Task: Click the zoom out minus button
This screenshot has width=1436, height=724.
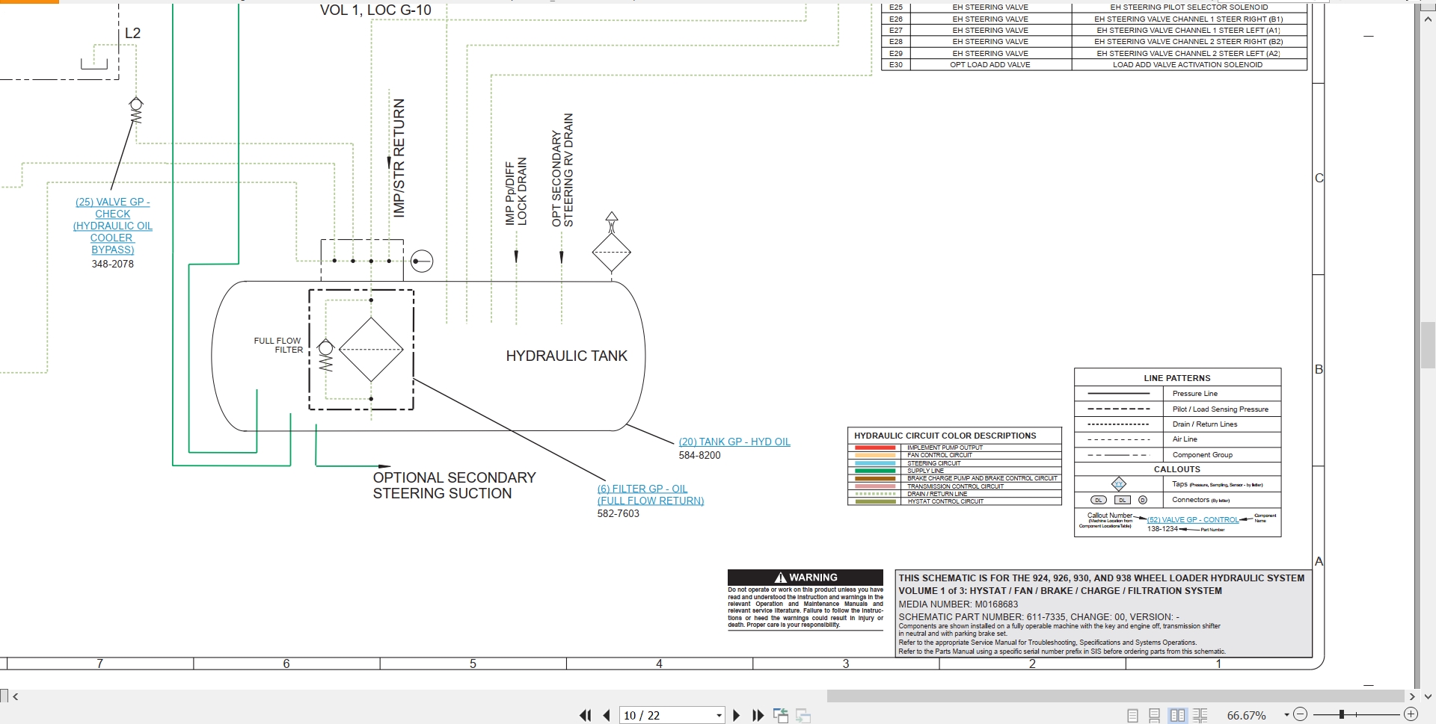Action: coord(1300,715)
